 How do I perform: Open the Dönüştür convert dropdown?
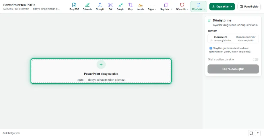[x=199, y=7]
